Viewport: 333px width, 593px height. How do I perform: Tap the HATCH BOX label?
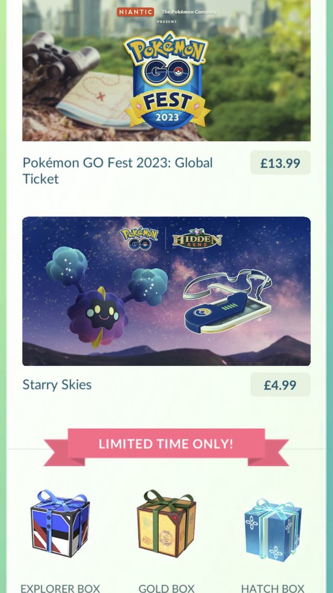tap(273, 588)
